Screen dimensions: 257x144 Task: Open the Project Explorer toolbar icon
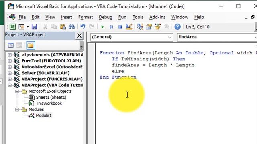140,27
